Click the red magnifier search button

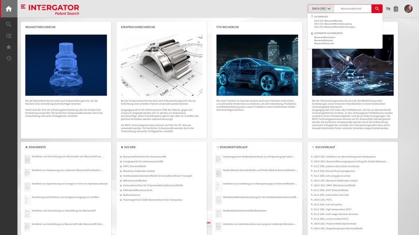tap(377, 9)
